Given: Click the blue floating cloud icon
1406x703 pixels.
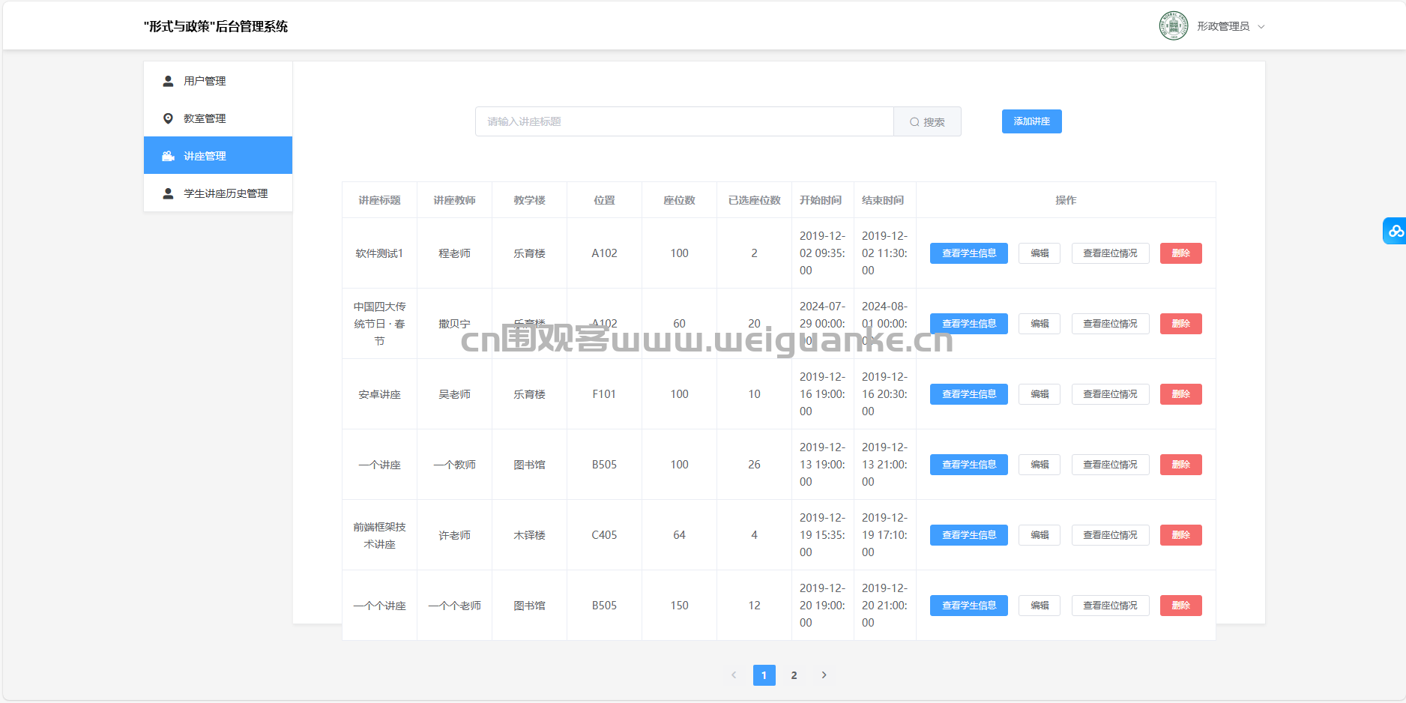Looking at the screenshot, I should point(1395,231).
